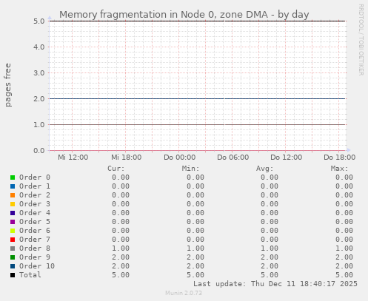
Task: Click the Order 9 Cur value 2.00
Action: point(121,257)
